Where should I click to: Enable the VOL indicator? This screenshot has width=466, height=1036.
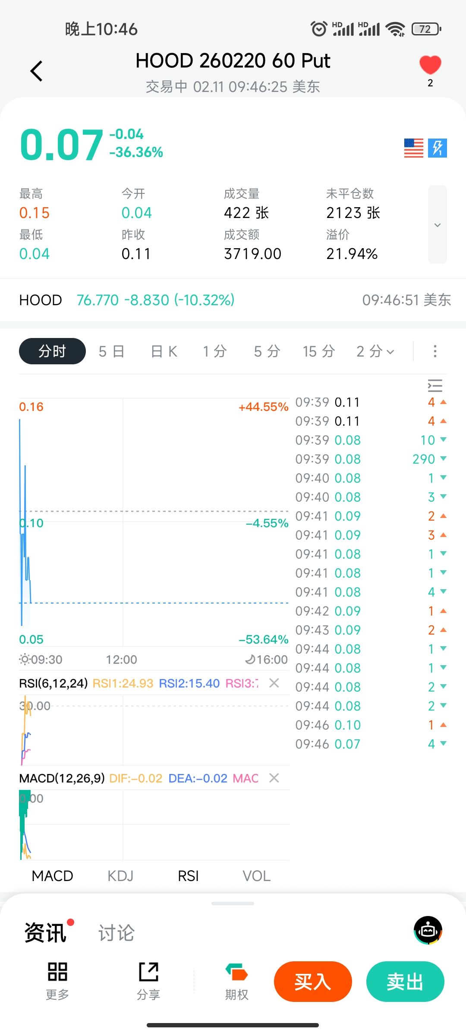click(x=256, y=876)
